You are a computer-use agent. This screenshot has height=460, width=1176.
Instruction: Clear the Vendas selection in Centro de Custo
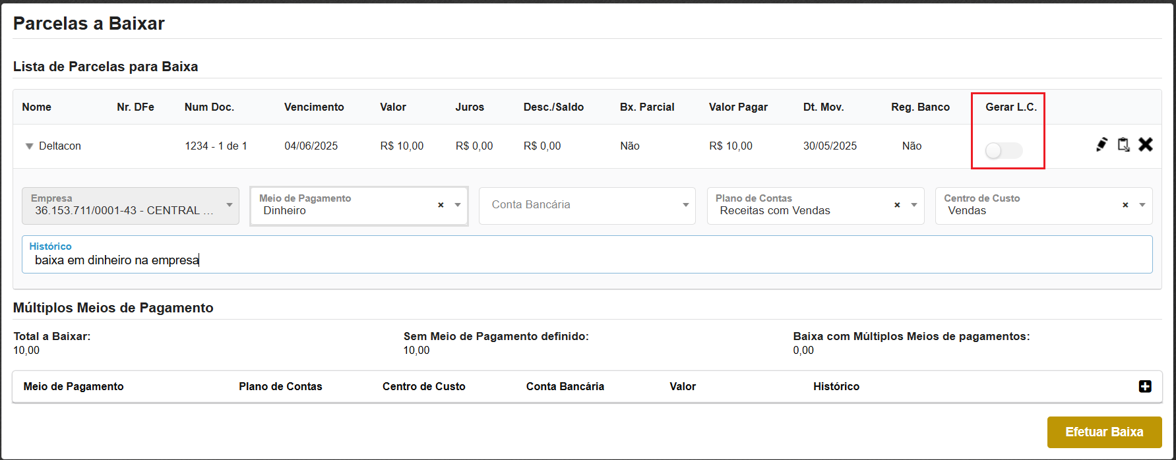(1125, 205)
